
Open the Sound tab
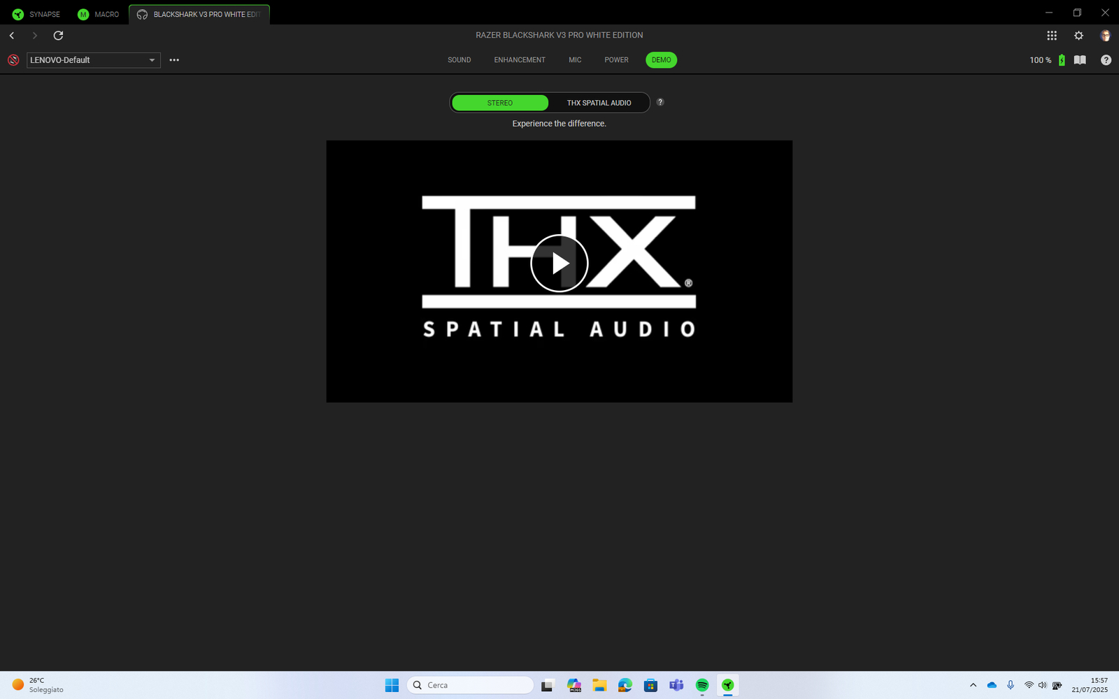[459, 60]
